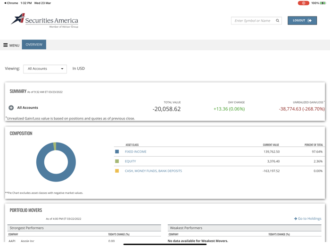Click the total value -20,058.62
Screen dimensions: 330x247
(167, 109)
